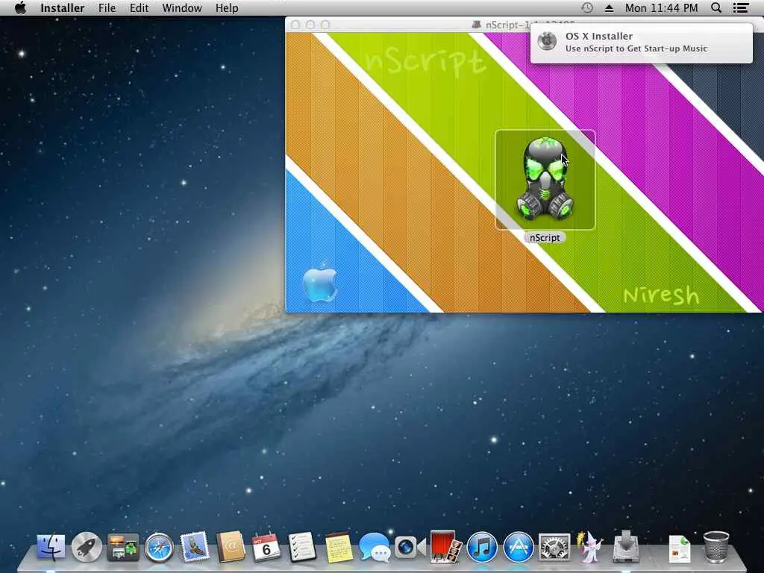Click the OS X Installer notification banner
This screenshot has height=573, width=764.
641,43
